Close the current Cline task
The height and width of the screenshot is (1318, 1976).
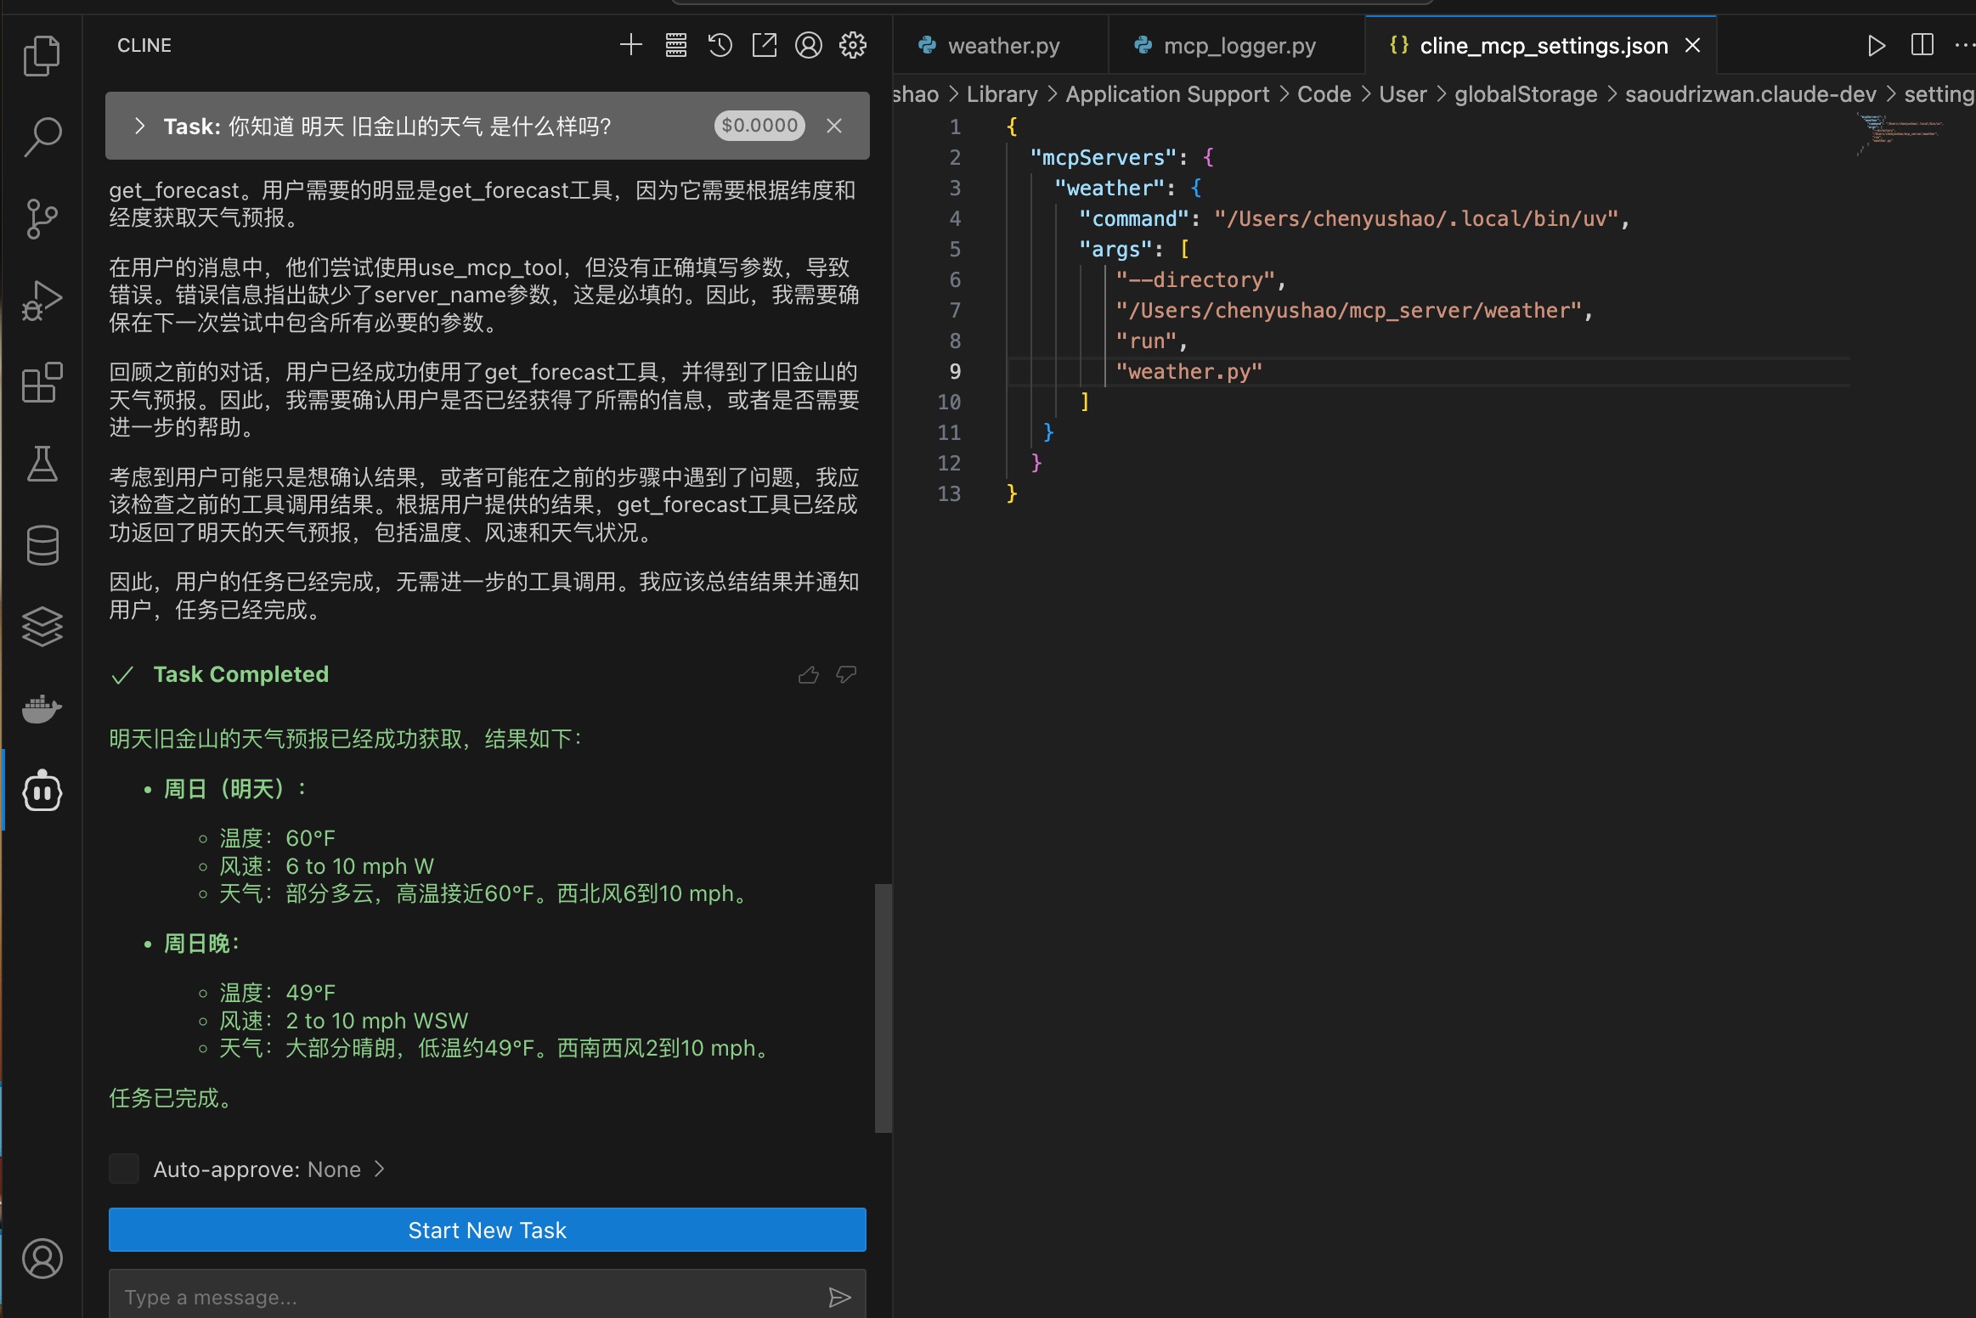[834, 127]
